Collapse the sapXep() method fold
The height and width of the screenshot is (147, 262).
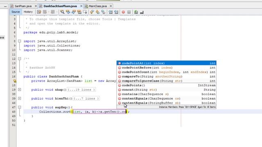coord(20,107)
